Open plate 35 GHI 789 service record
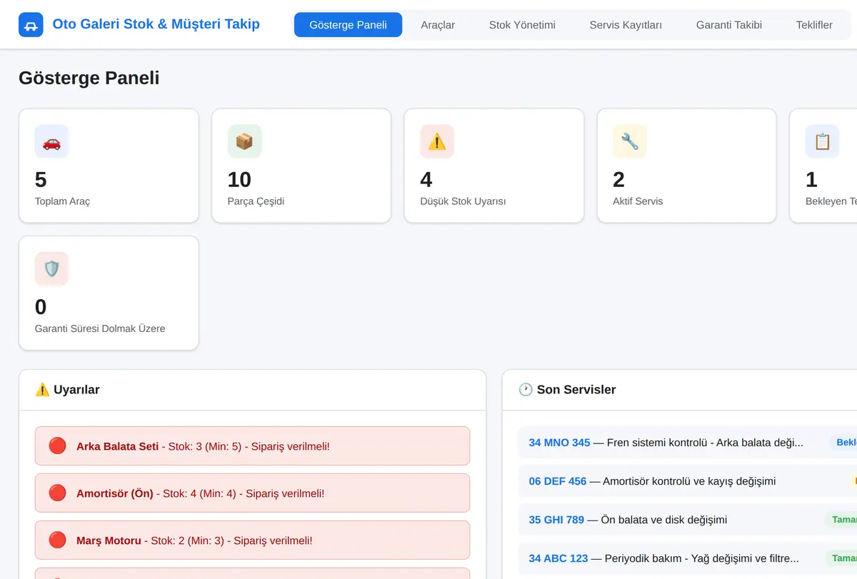857x579 pixels. pos(556,520)
